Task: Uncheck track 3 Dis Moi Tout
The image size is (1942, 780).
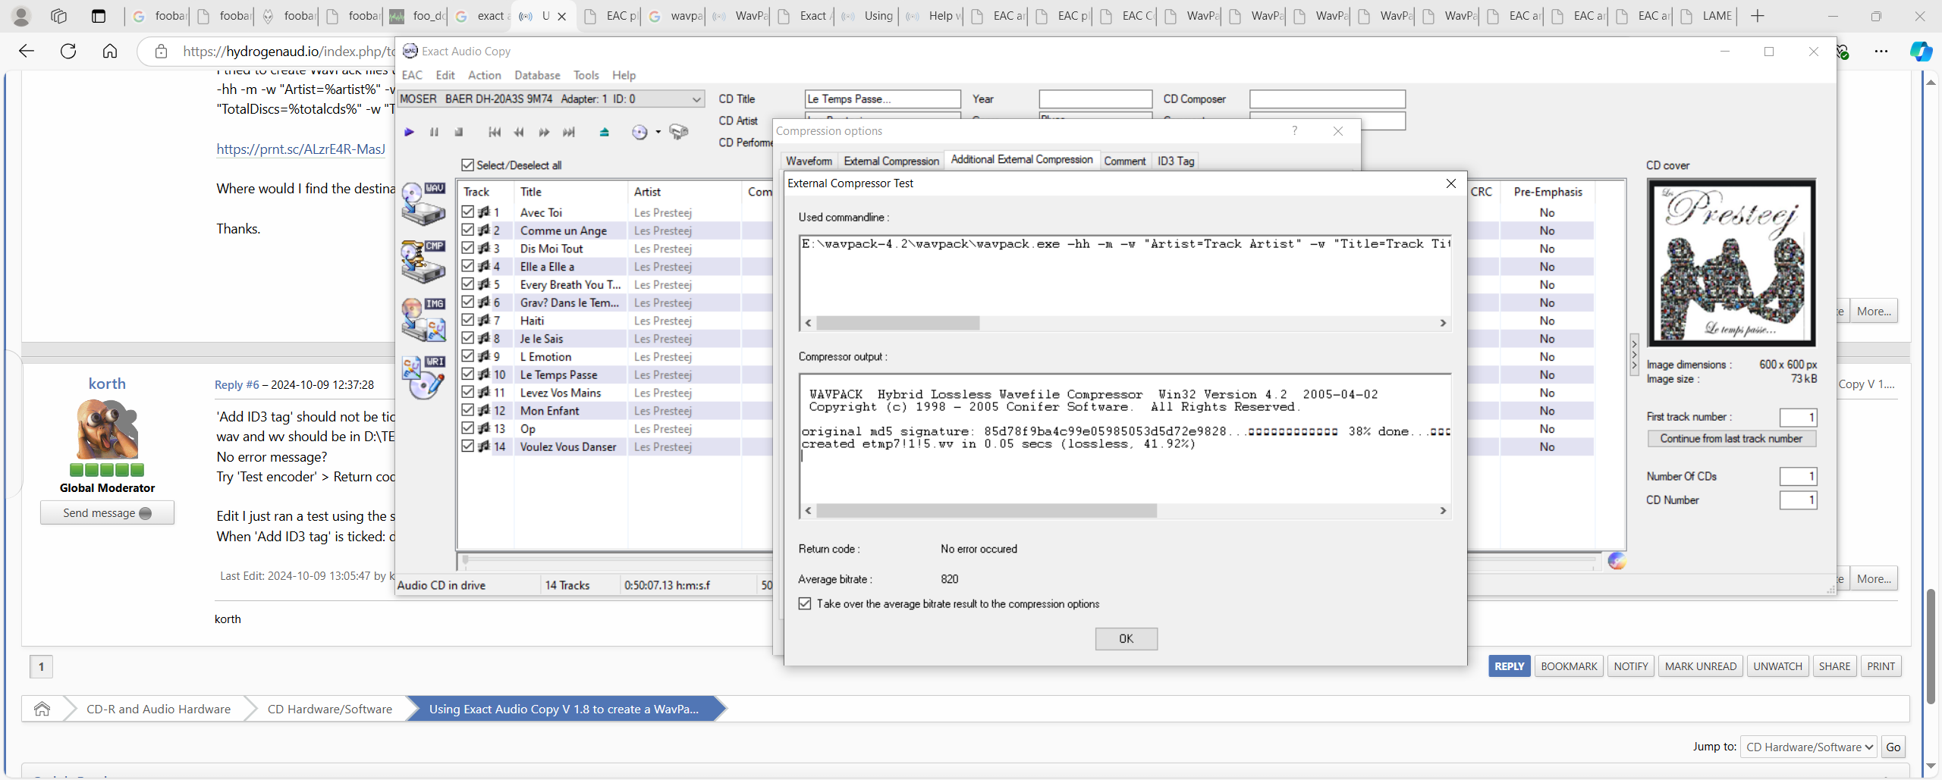Action: [x=468, y=249]
